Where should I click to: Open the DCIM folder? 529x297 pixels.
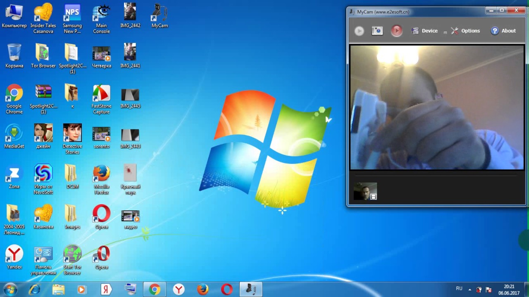(x=72, y=177)
